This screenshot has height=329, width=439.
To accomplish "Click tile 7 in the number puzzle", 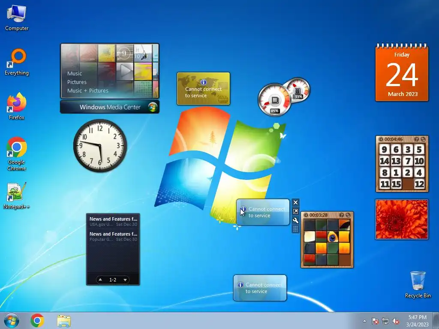I will [x=408, y=161].
